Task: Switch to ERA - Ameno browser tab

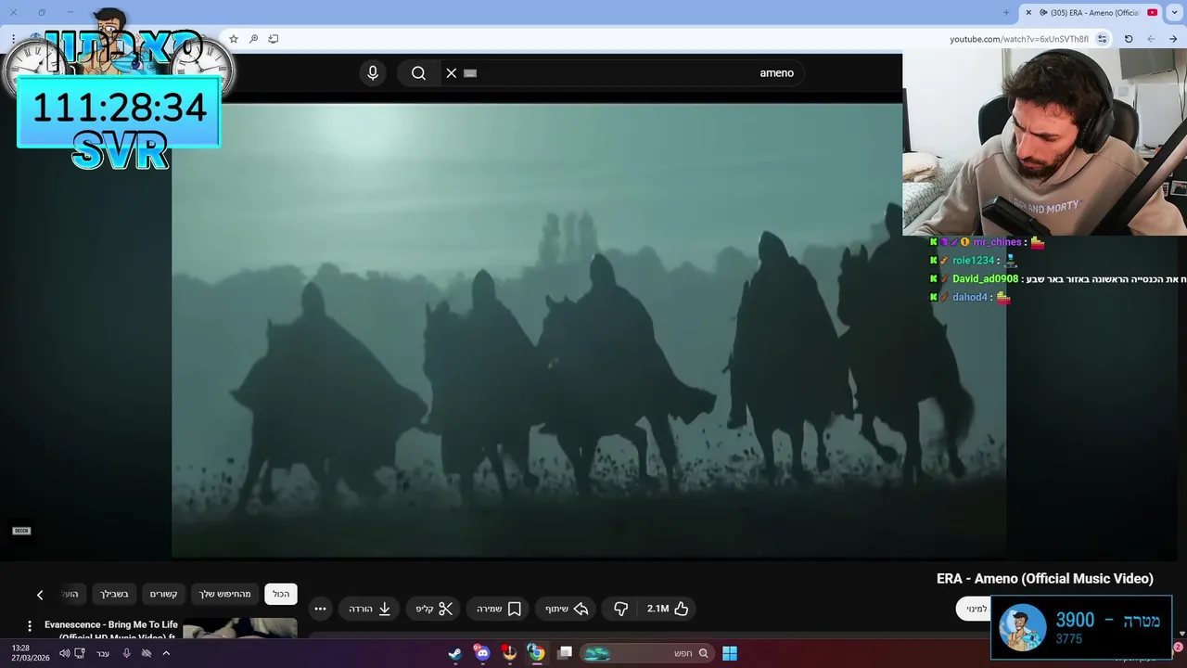Action: pyautogui.click(x=1092, y=13)
